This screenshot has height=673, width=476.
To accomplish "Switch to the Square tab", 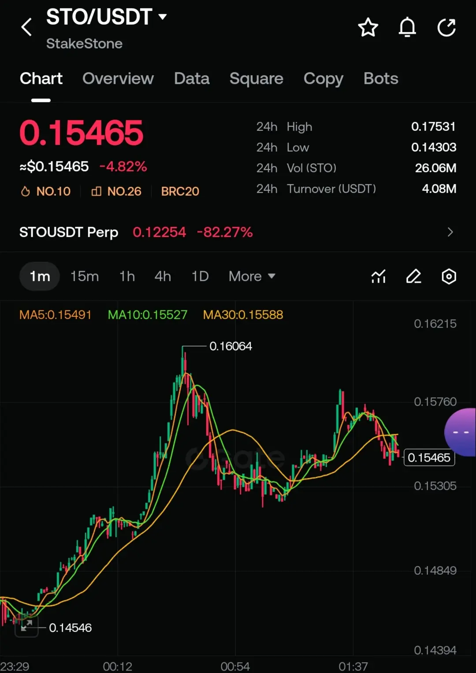I will tap(257, 78).
